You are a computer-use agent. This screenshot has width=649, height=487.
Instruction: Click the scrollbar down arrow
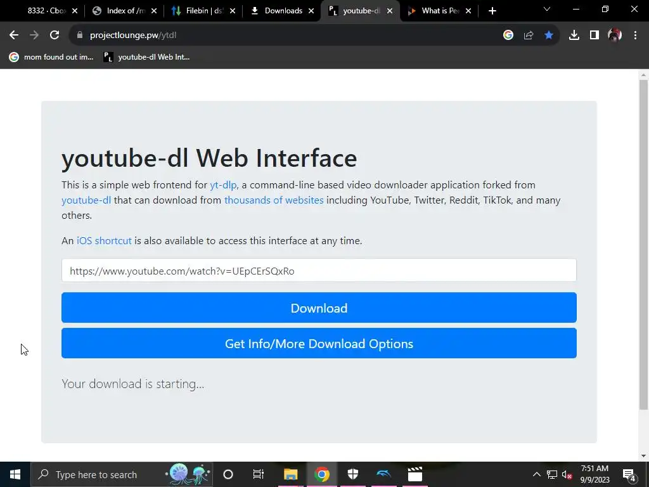point(643,455)
